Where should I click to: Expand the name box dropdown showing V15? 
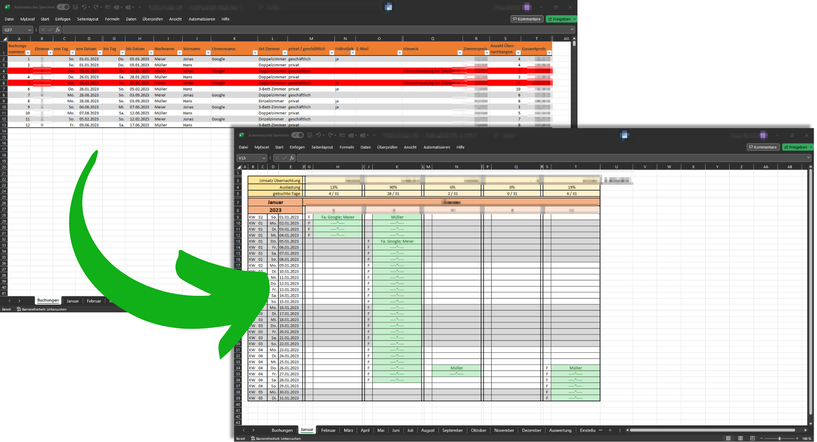click(264, 158)
